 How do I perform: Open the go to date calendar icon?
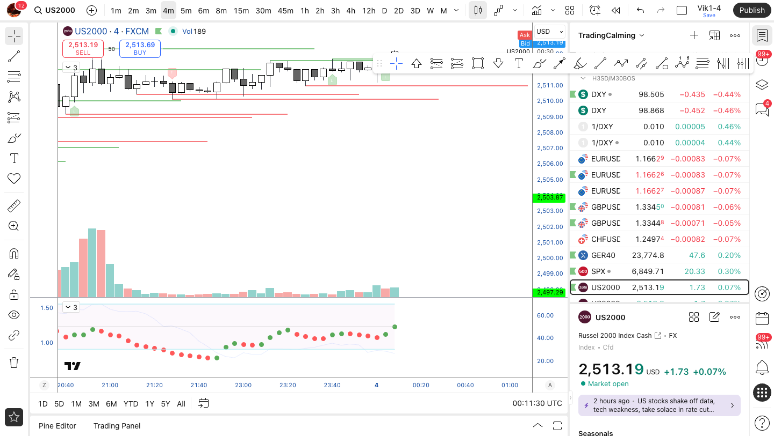point(204,403)
